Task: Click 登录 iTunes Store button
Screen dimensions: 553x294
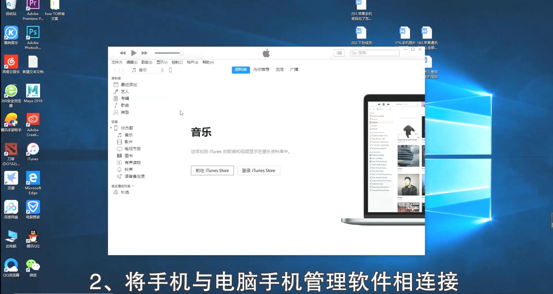Action: click(258, 171)
